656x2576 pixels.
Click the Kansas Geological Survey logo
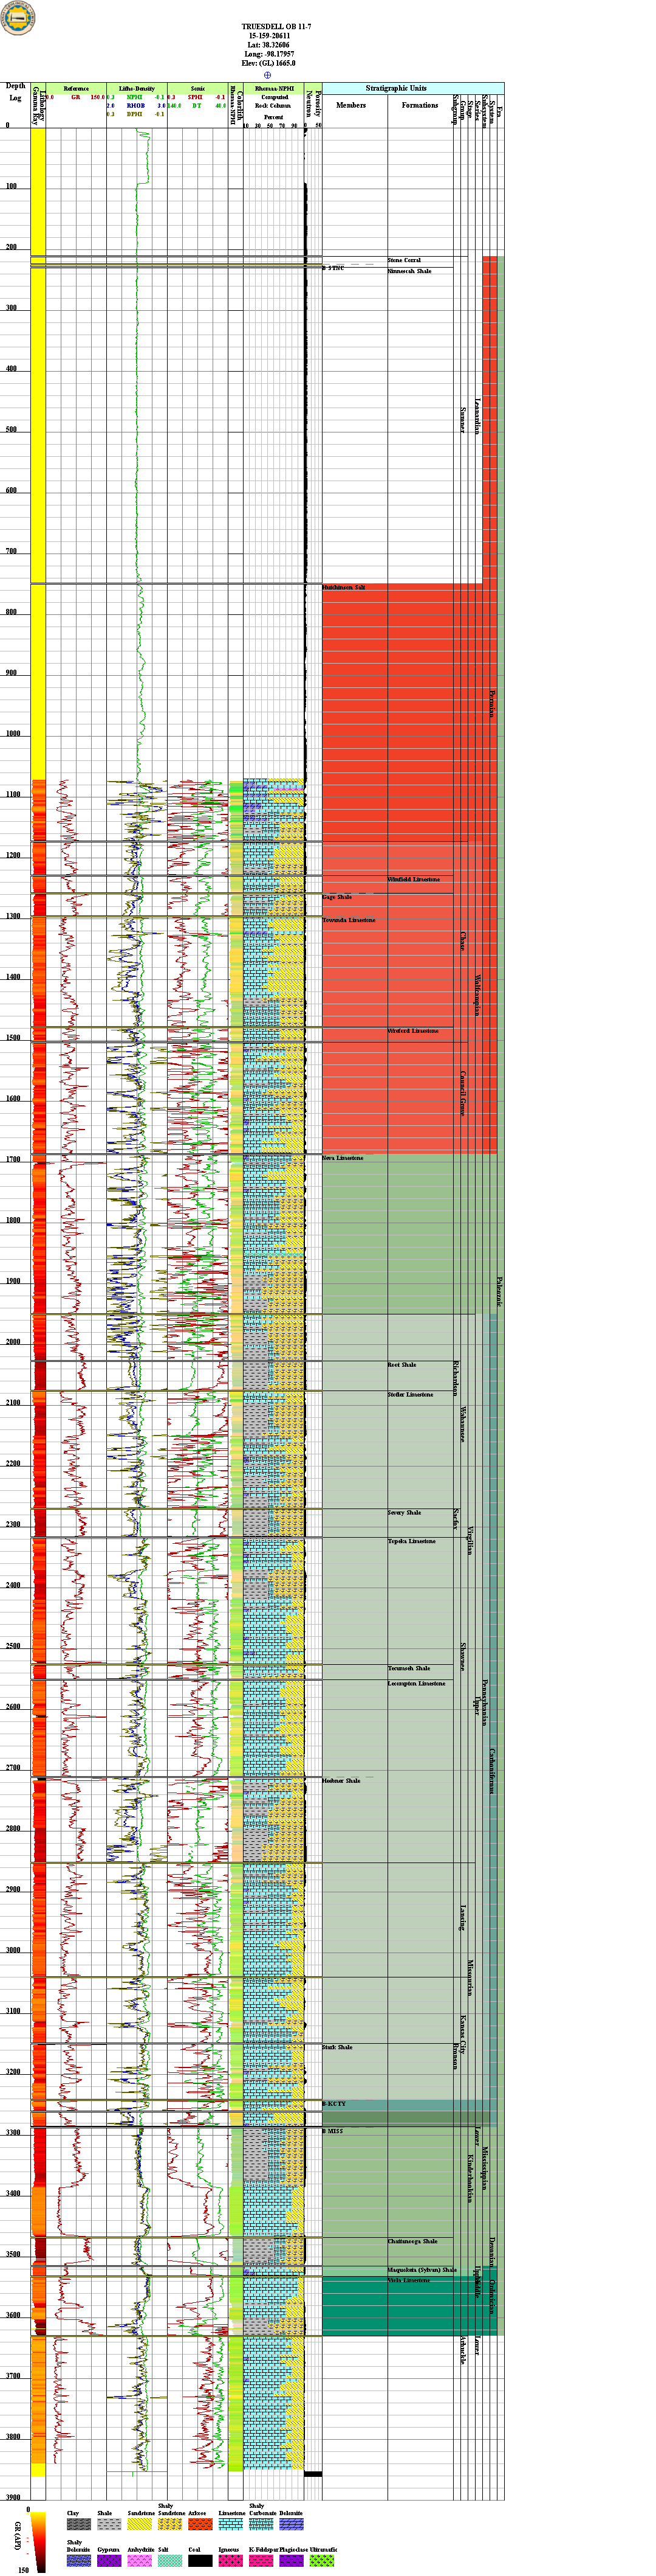[17, 18]
